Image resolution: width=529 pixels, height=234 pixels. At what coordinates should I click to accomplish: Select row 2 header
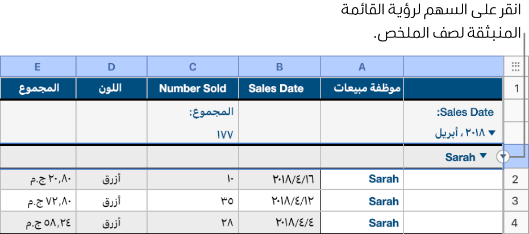(516, 180)
